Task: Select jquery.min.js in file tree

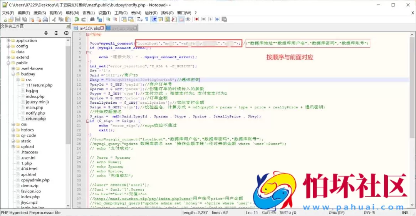Action: (x=37, y=102)
